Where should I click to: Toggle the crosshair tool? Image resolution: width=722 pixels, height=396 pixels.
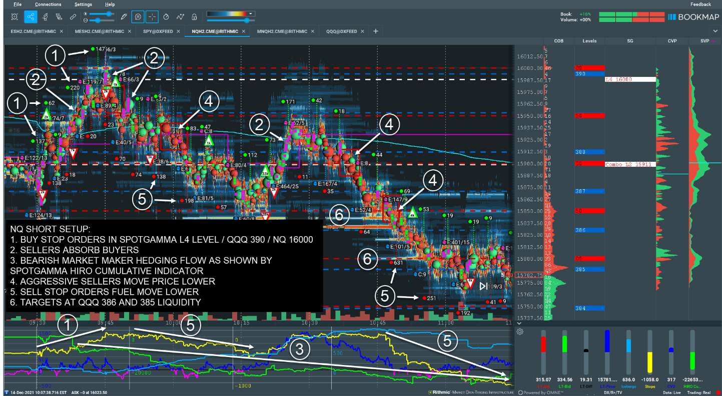coord(152,16)
